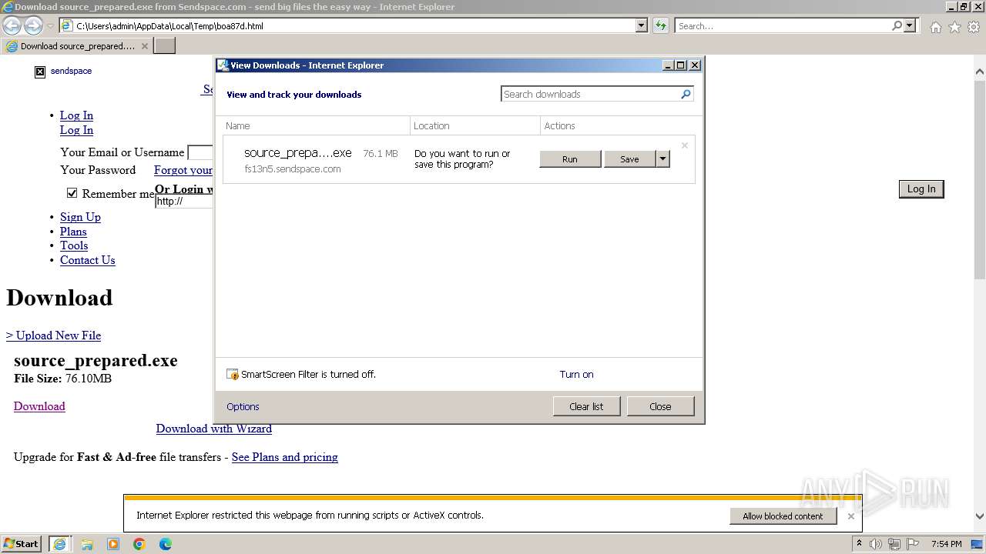This screenshot has width=986, height=554.
Task: Click the volume speaker tray icon
Action: (876, 544)
